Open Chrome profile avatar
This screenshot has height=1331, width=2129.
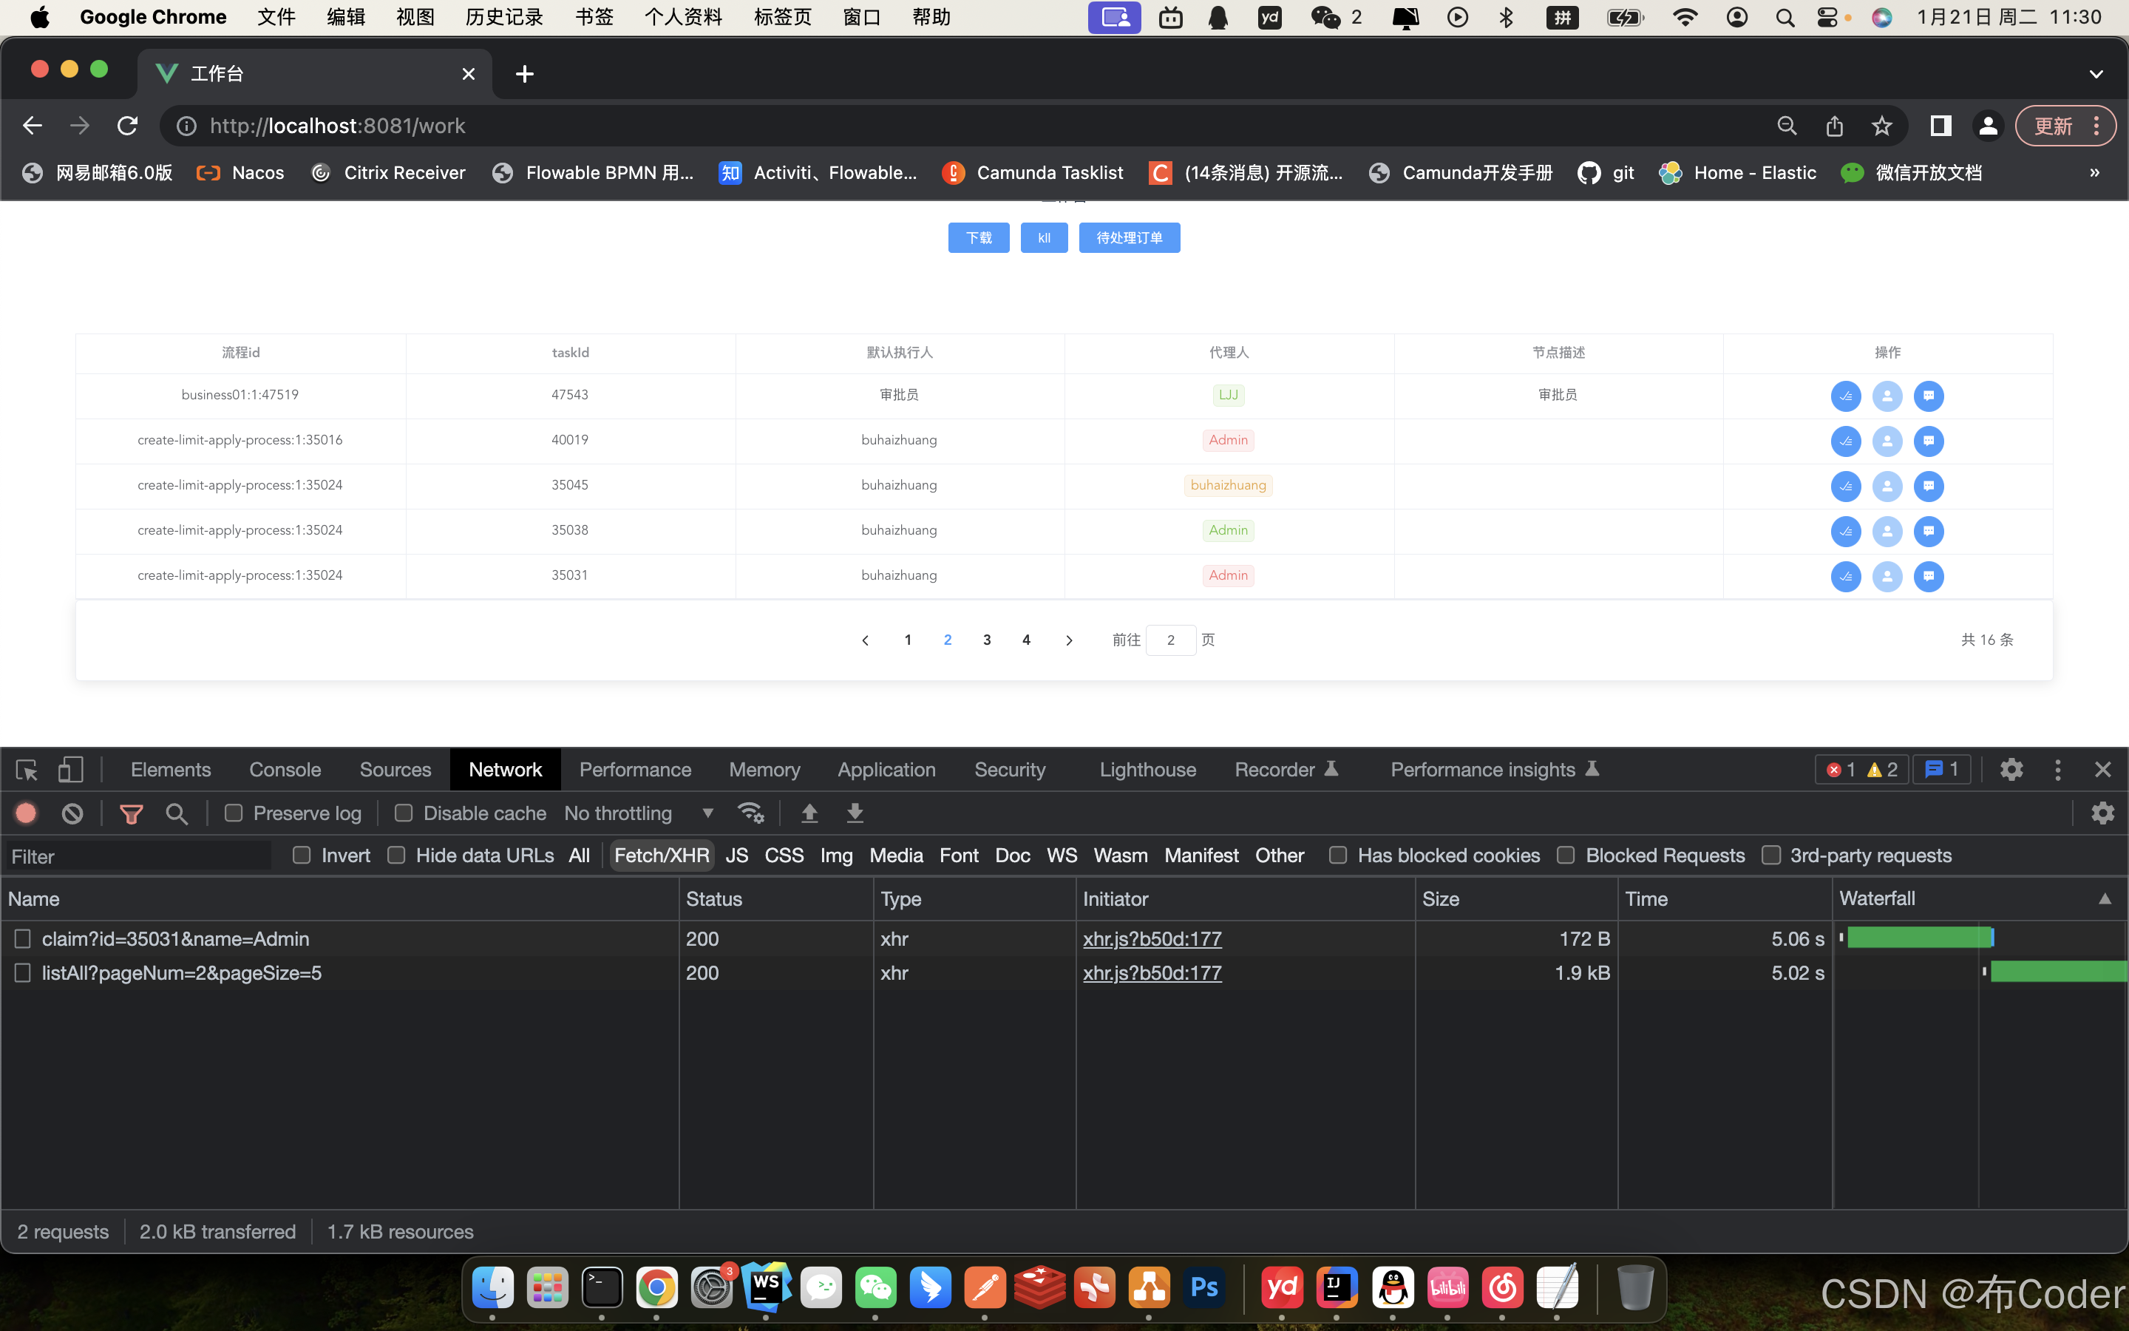click(x=1987, y=126)
